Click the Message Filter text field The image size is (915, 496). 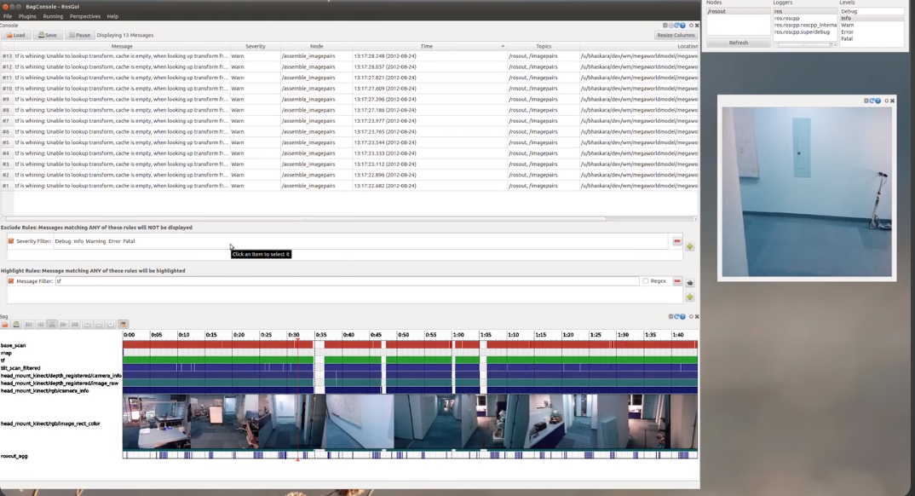[347, 281]
